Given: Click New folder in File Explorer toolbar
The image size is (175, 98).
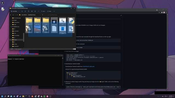Looking at the screenshot, I should [14, 11].
